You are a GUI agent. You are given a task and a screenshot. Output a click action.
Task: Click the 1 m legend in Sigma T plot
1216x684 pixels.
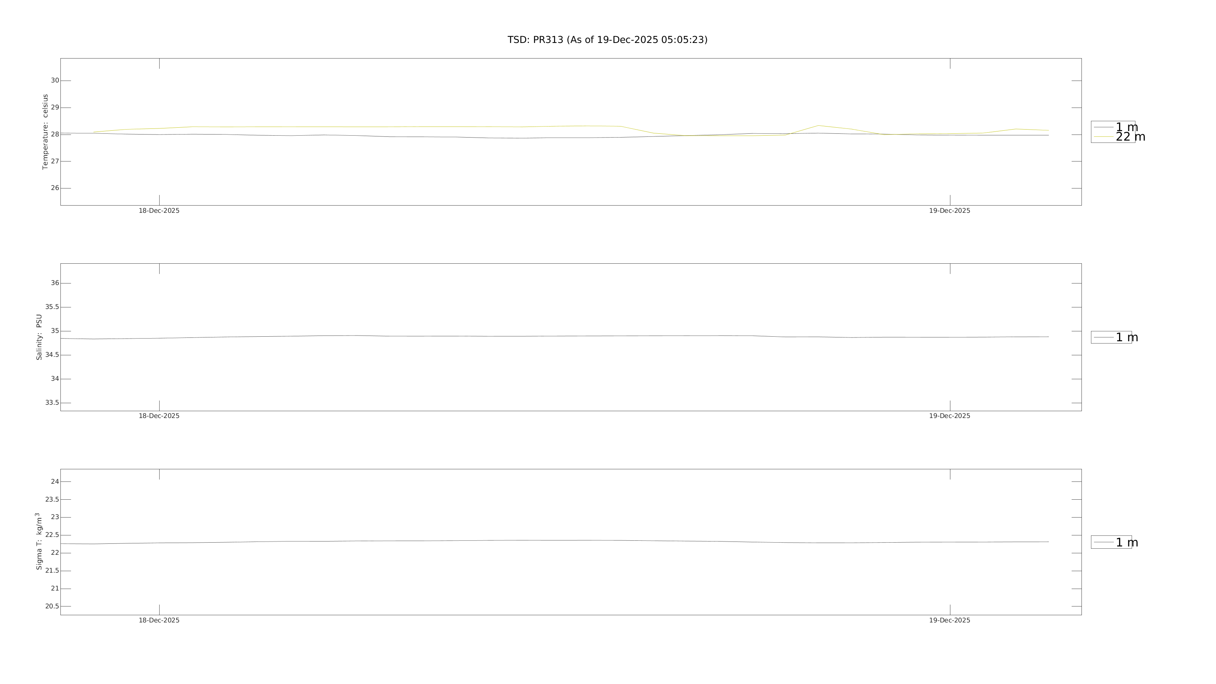pos(1126,543)
